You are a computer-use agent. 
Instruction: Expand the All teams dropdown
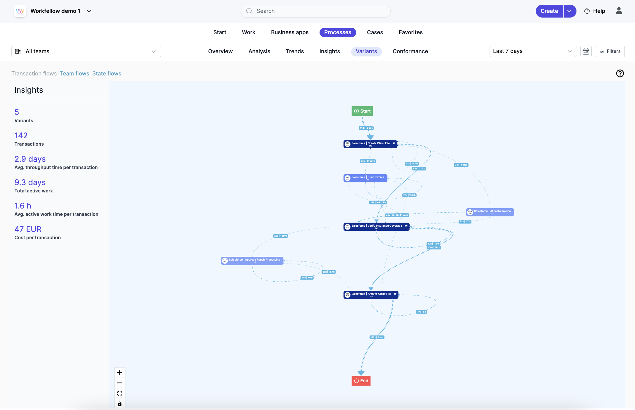tap(86, 51)
